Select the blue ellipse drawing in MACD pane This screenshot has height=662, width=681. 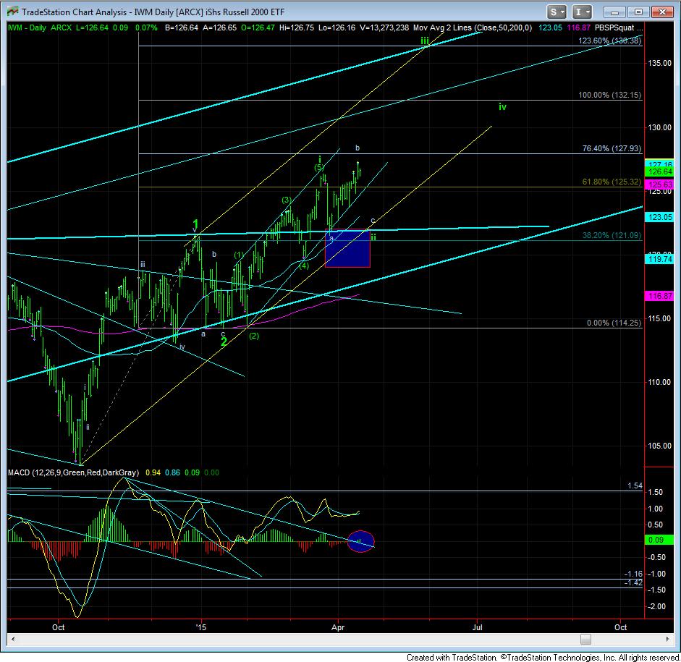(x=360, y=542)
